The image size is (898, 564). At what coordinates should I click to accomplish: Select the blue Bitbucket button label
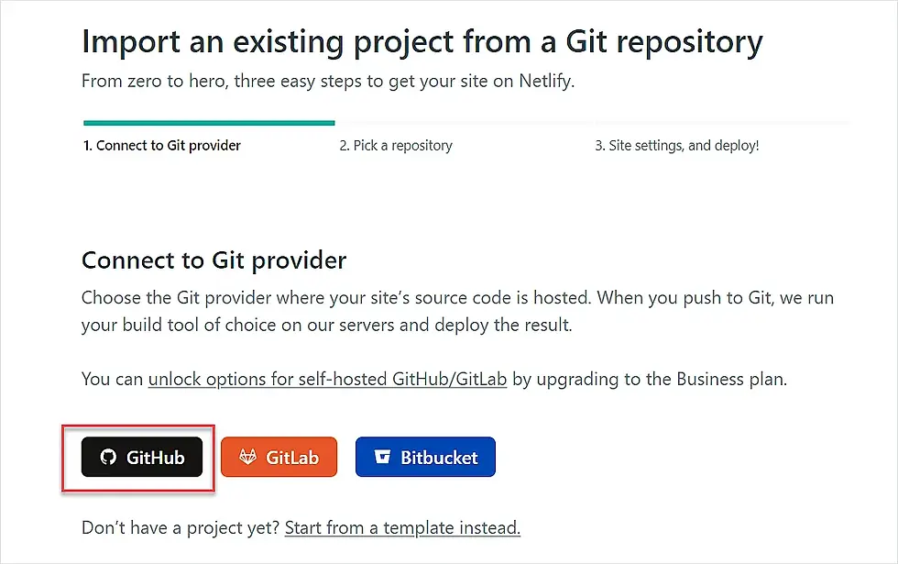(x=439, y=458)
